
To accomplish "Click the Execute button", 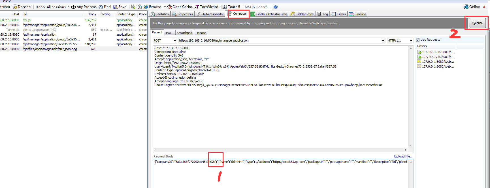I will (x=477, y=23).
